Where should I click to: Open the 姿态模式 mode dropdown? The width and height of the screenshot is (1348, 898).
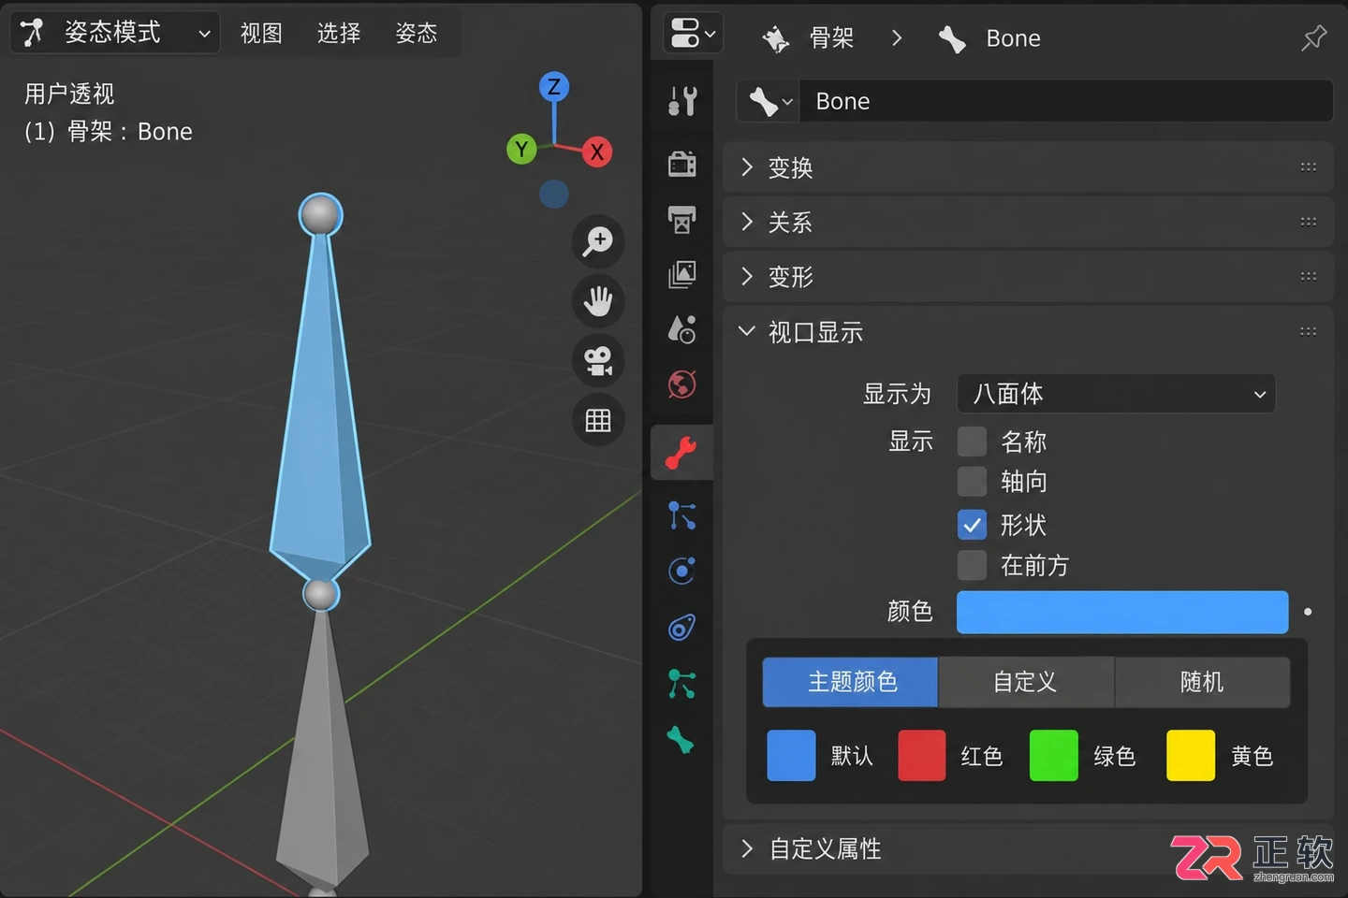[116, 33]
